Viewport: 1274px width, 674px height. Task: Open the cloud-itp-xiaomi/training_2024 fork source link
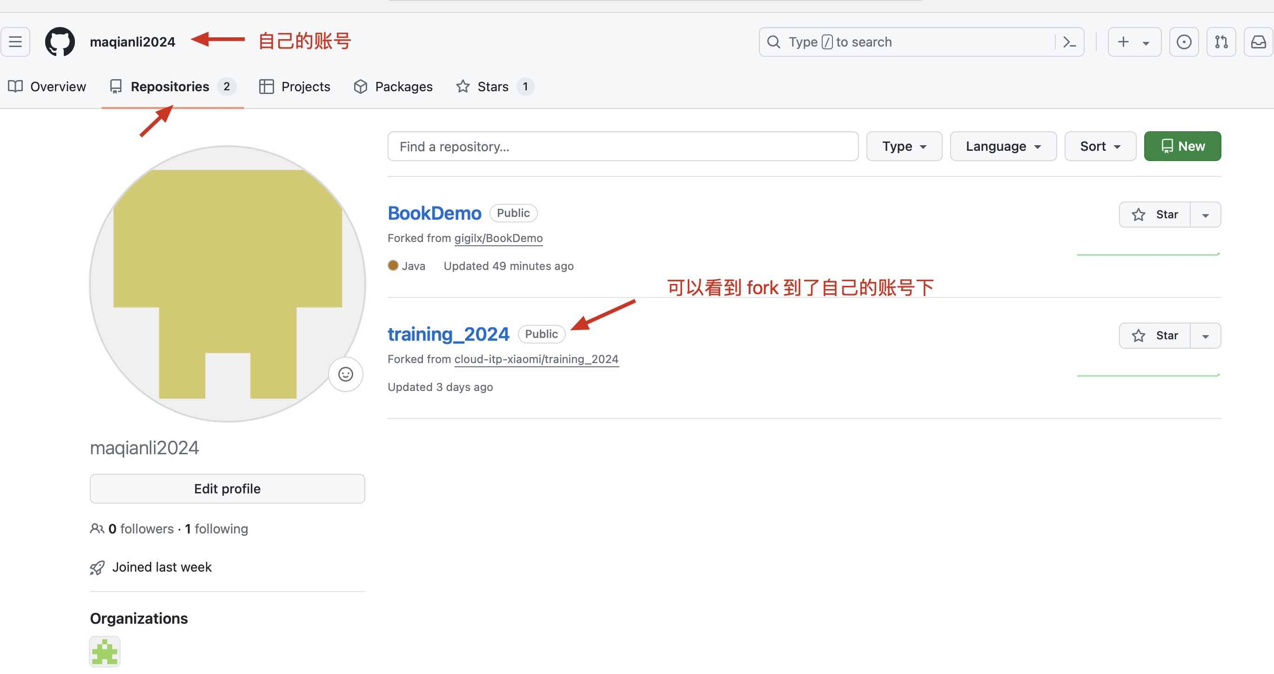[x=536, y=359]
